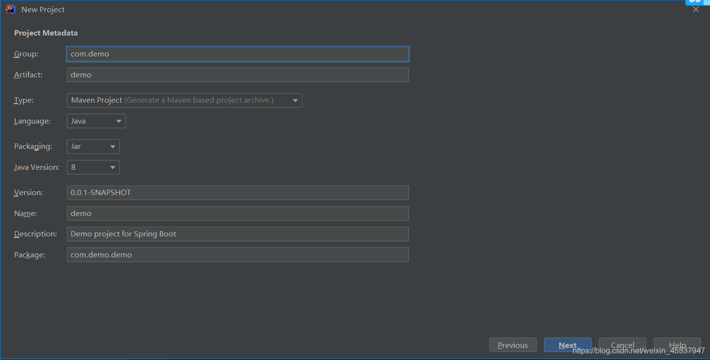Click the Language label
710x360 pixels.
point(32,121)
